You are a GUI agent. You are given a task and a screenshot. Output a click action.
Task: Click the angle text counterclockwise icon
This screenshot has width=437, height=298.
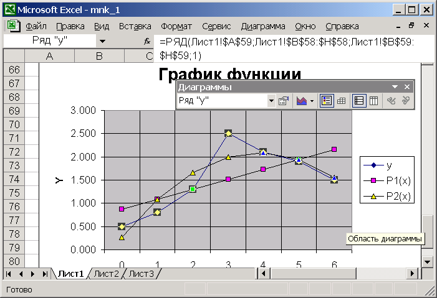[x=405, y=101]
